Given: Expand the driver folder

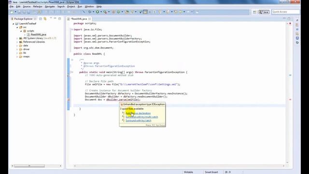Looking at the screenshot, I should pyautogui.click(x=17, y=49).
